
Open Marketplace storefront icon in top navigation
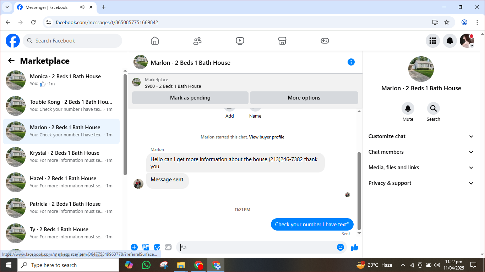pyautogui.click(x=282, y=41)
